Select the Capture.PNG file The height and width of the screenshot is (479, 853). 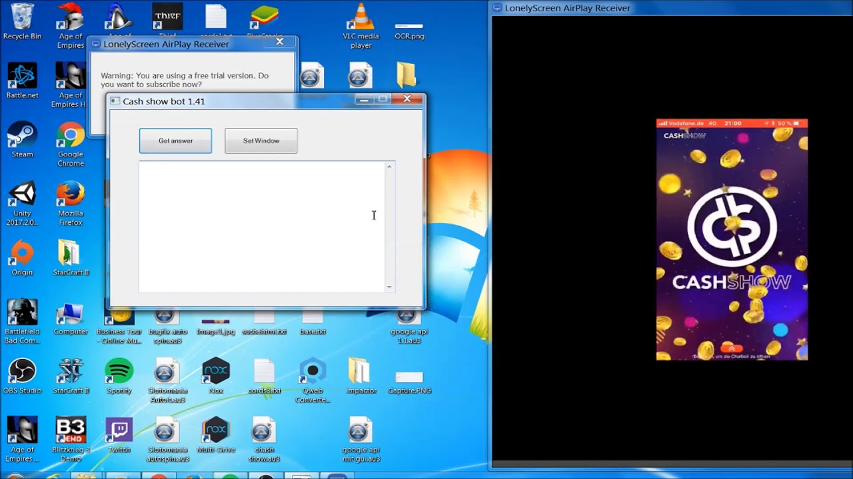(x=409, y=382)
